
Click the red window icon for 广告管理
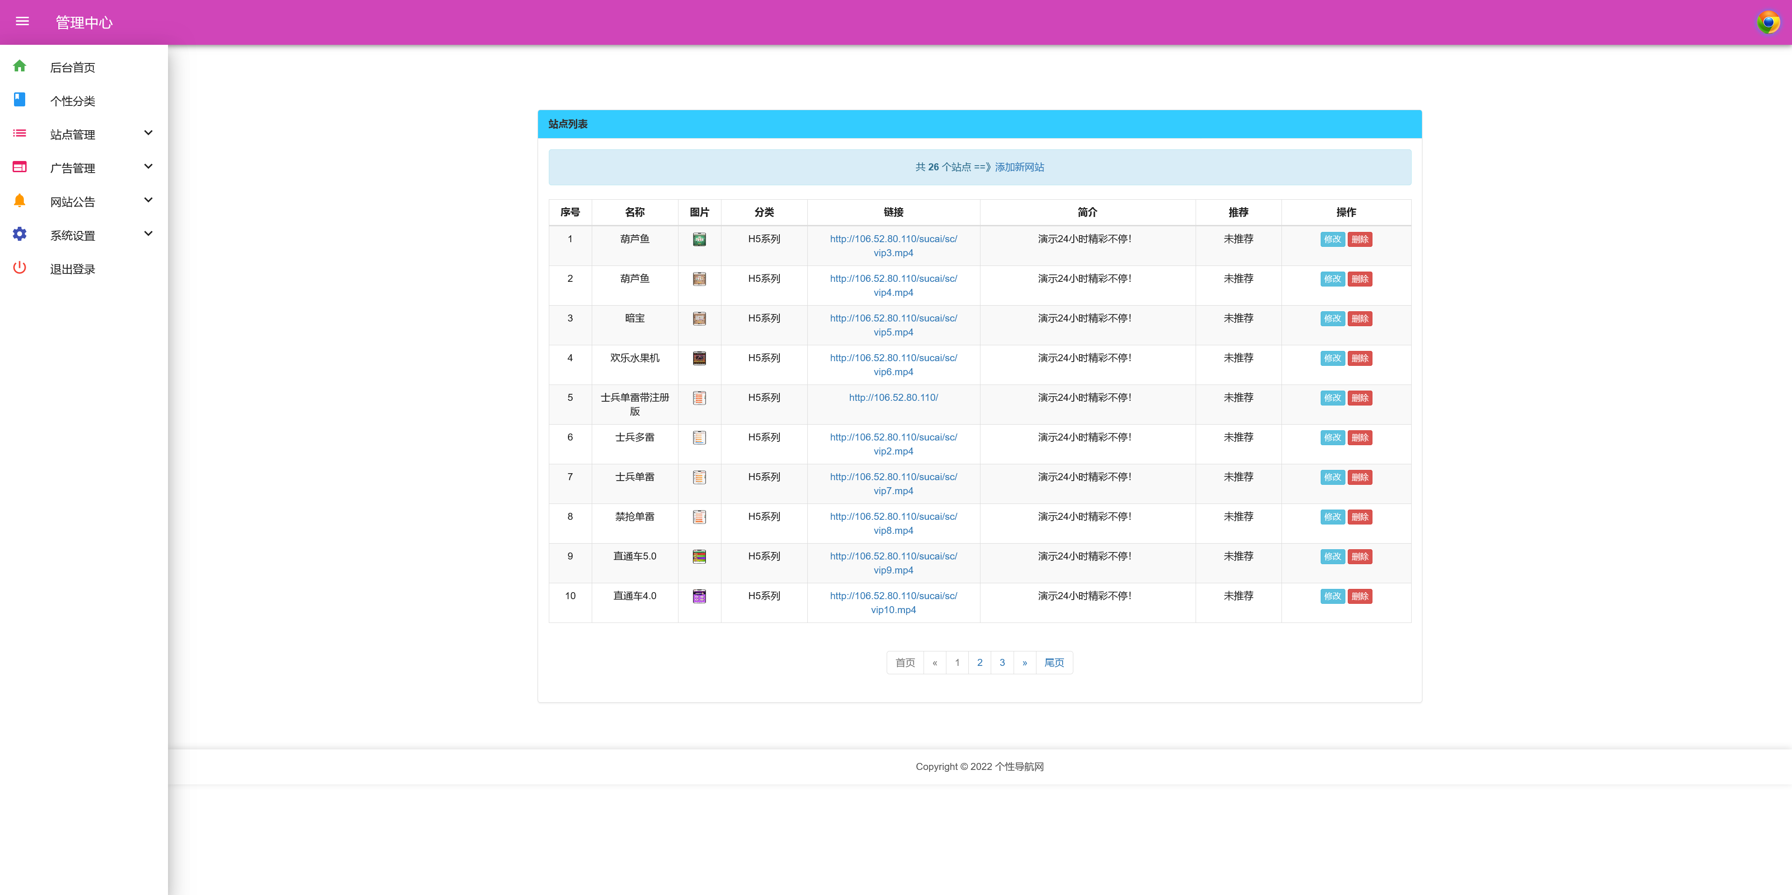(x=20, y=167)
